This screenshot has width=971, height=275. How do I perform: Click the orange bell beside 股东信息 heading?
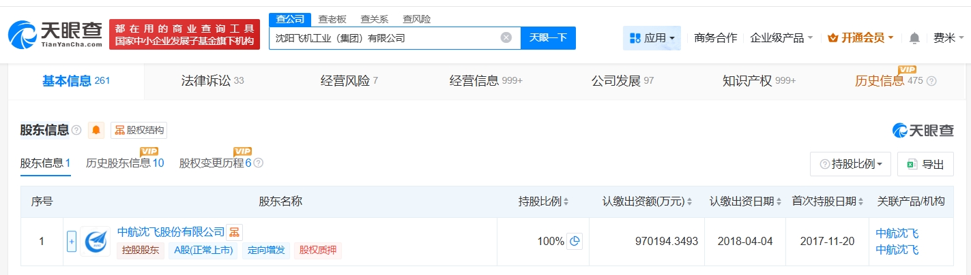(x=96, y=130)
